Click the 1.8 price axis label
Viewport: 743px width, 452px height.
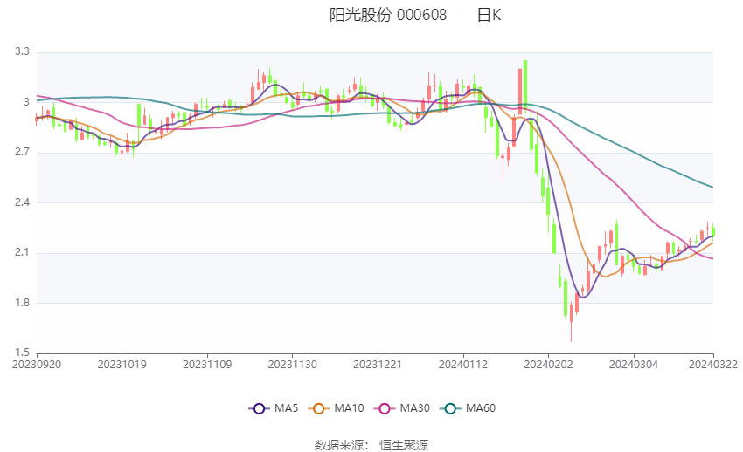coord(22,303)
